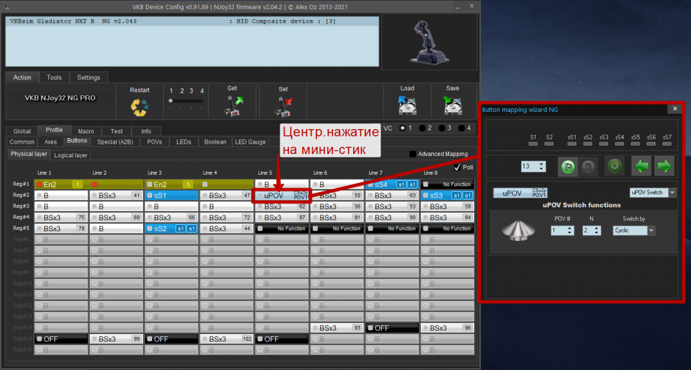Select VC radio button 3
Viewport: 691px width, 370px height.
click(442, 128)
